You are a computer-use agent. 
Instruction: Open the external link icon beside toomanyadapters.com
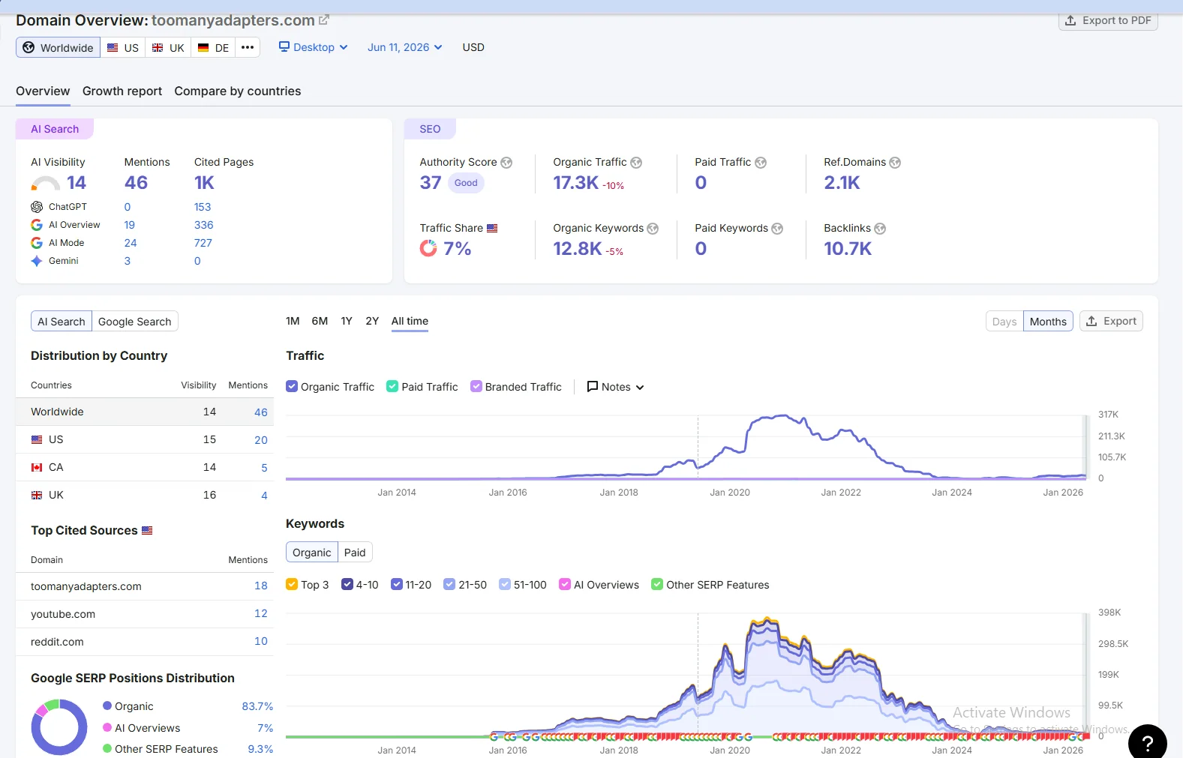tap(324, 20)
